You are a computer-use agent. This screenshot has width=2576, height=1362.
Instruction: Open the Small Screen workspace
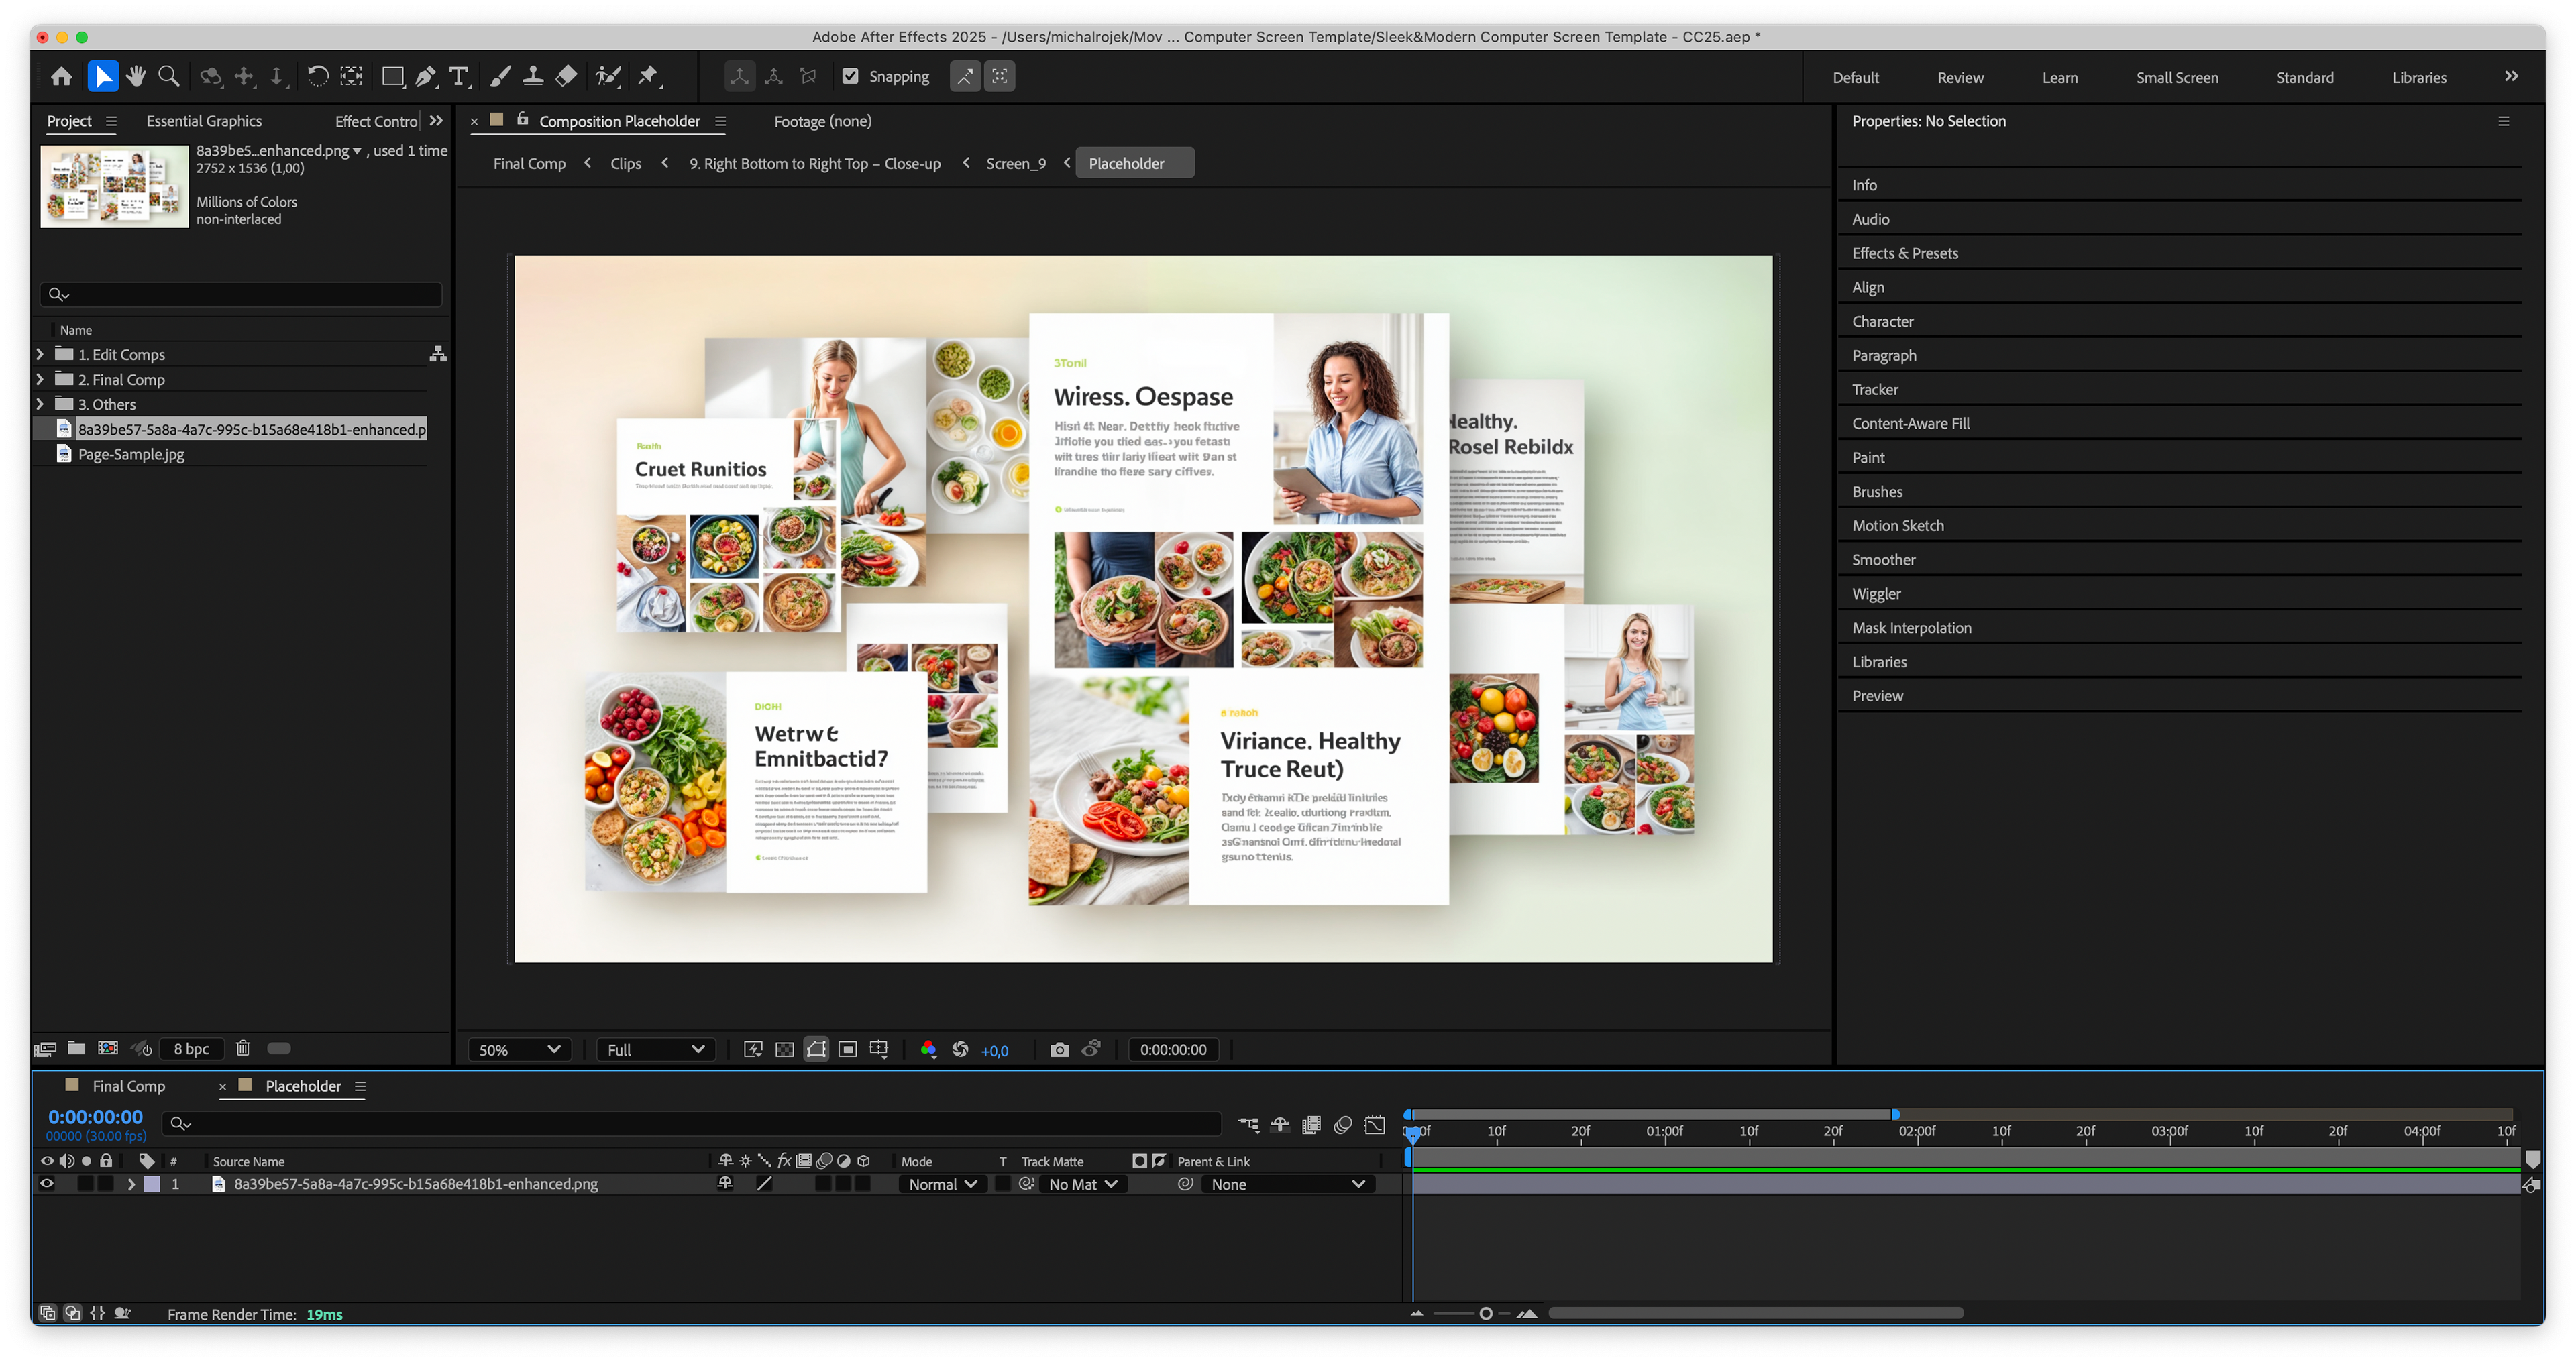point(2176,78)
